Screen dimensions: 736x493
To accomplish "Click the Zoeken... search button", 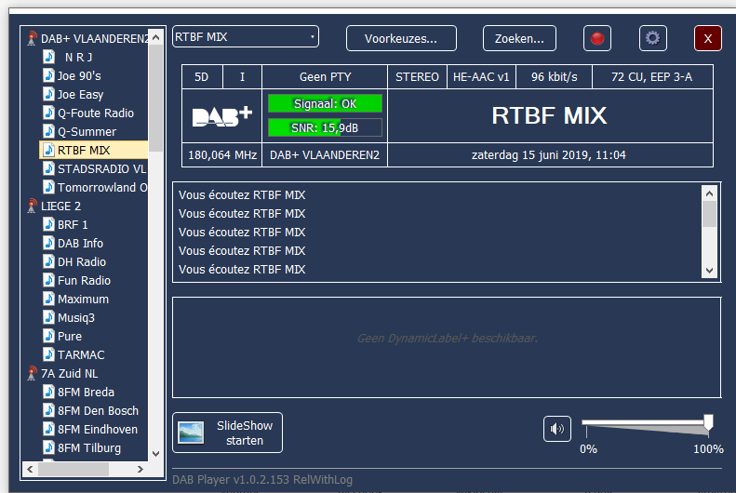I will [x=519, y=38].
